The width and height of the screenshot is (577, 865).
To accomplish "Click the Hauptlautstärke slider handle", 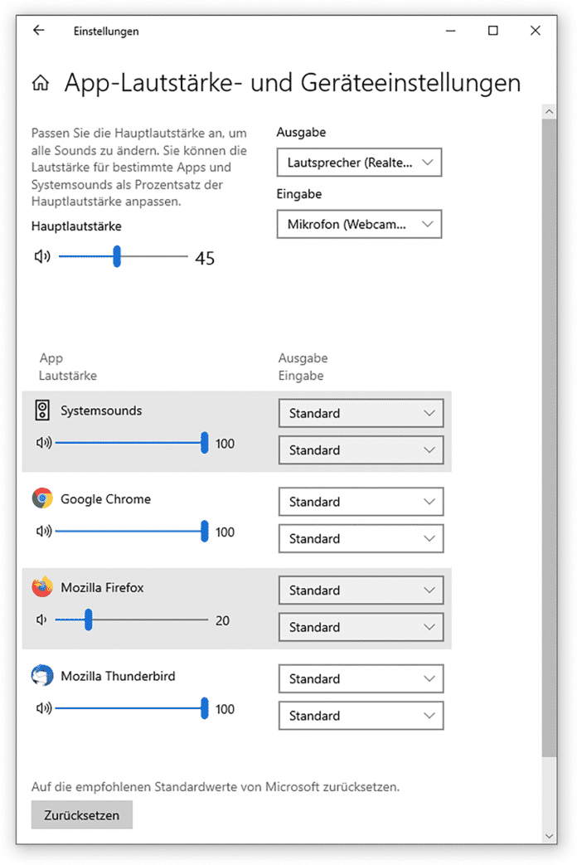I will pos(117,256).
